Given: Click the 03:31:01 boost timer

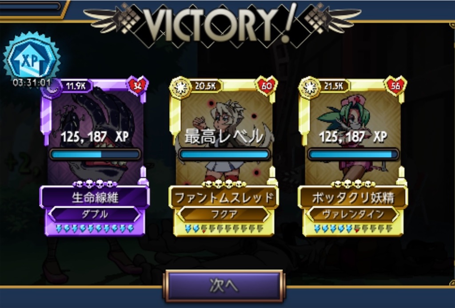Looking at the screenshot, I should click(x=32, y=82).
